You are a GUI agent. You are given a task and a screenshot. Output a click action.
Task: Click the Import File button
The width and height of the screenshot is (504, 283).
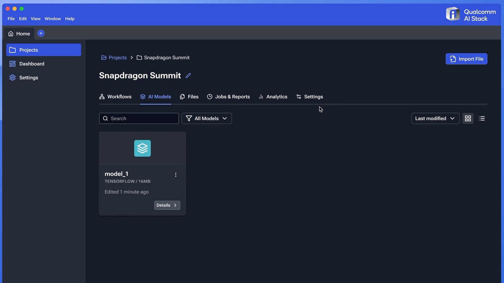[x=466, y=59]
